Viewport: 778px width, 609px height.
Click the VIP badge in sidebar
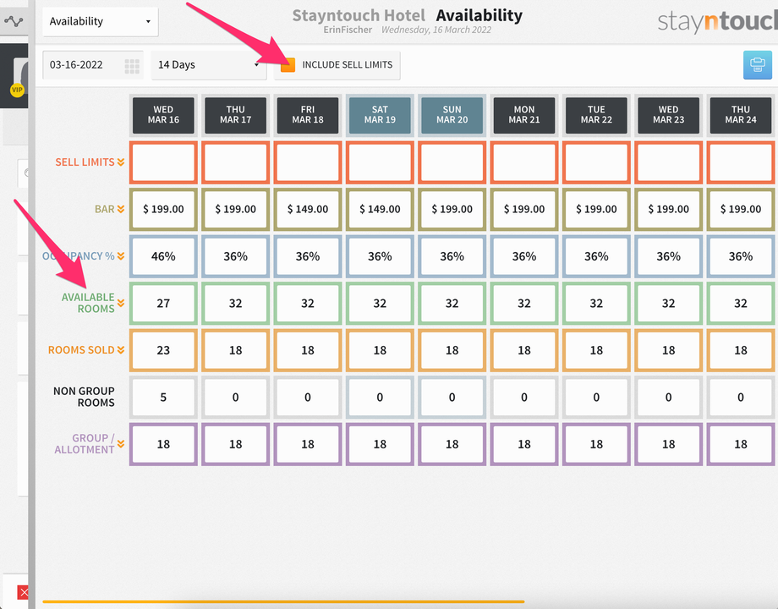pos(18,90)
